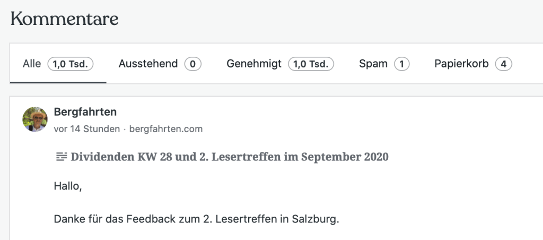Click the 'vor 14 Stunden' timestamp
The image size is (543, 240).
coord(87,129)
